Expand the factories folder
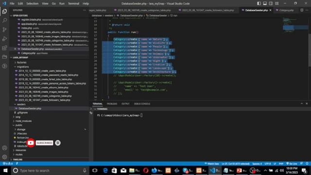Viewport: 311px width, 175px height. click(21, 63)
